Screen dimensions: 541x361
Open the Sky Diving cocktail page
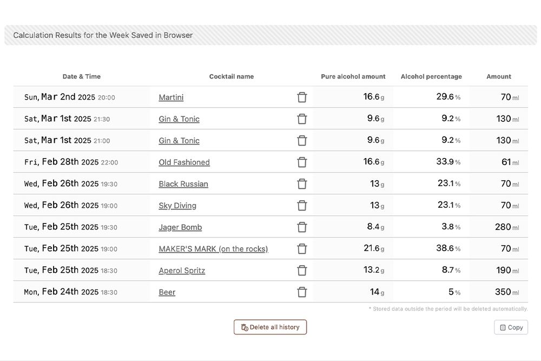pyautogui.click(x=177, y=206)
